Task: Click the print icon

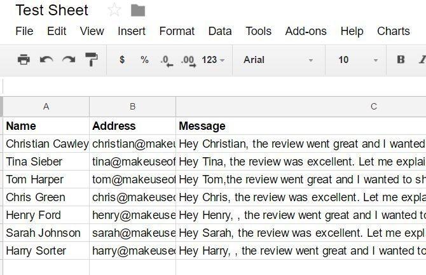Action: point(24,60)
